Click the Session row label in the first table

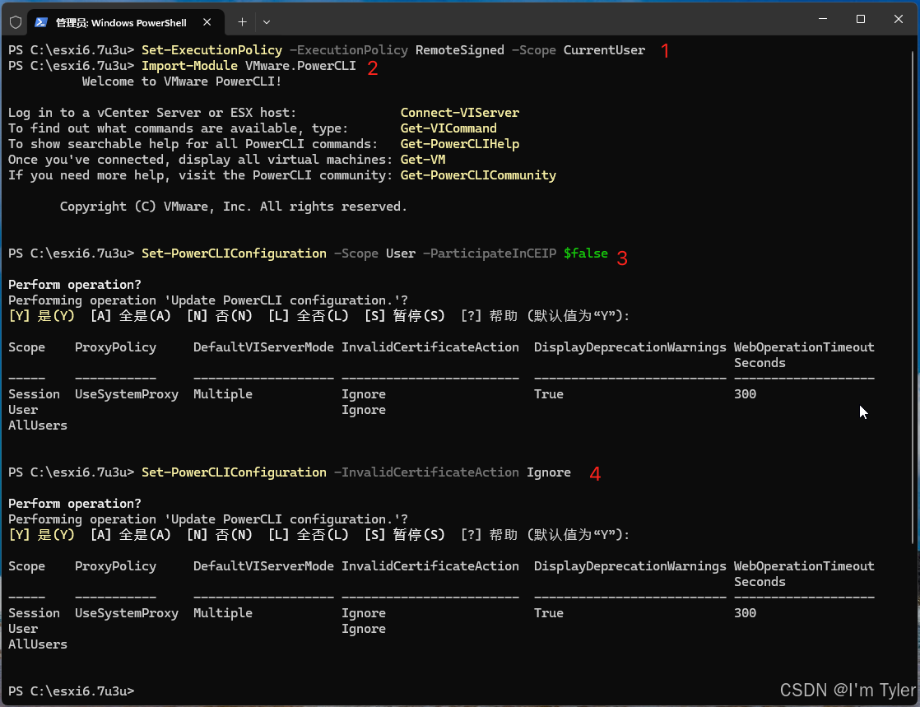pyautogui.click(x=34, y=394)
